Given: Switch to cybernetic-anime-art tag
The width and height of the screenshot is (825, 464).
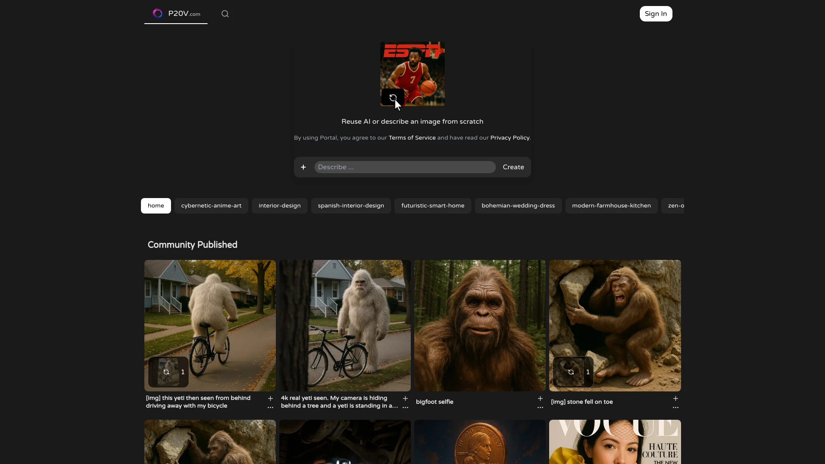Looking at the screenshot, I should click(211, 206).
